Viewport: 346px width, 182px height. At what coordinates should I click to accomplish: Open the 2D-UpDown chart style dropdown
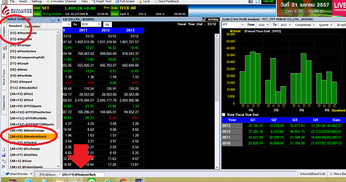click(341, 25)
